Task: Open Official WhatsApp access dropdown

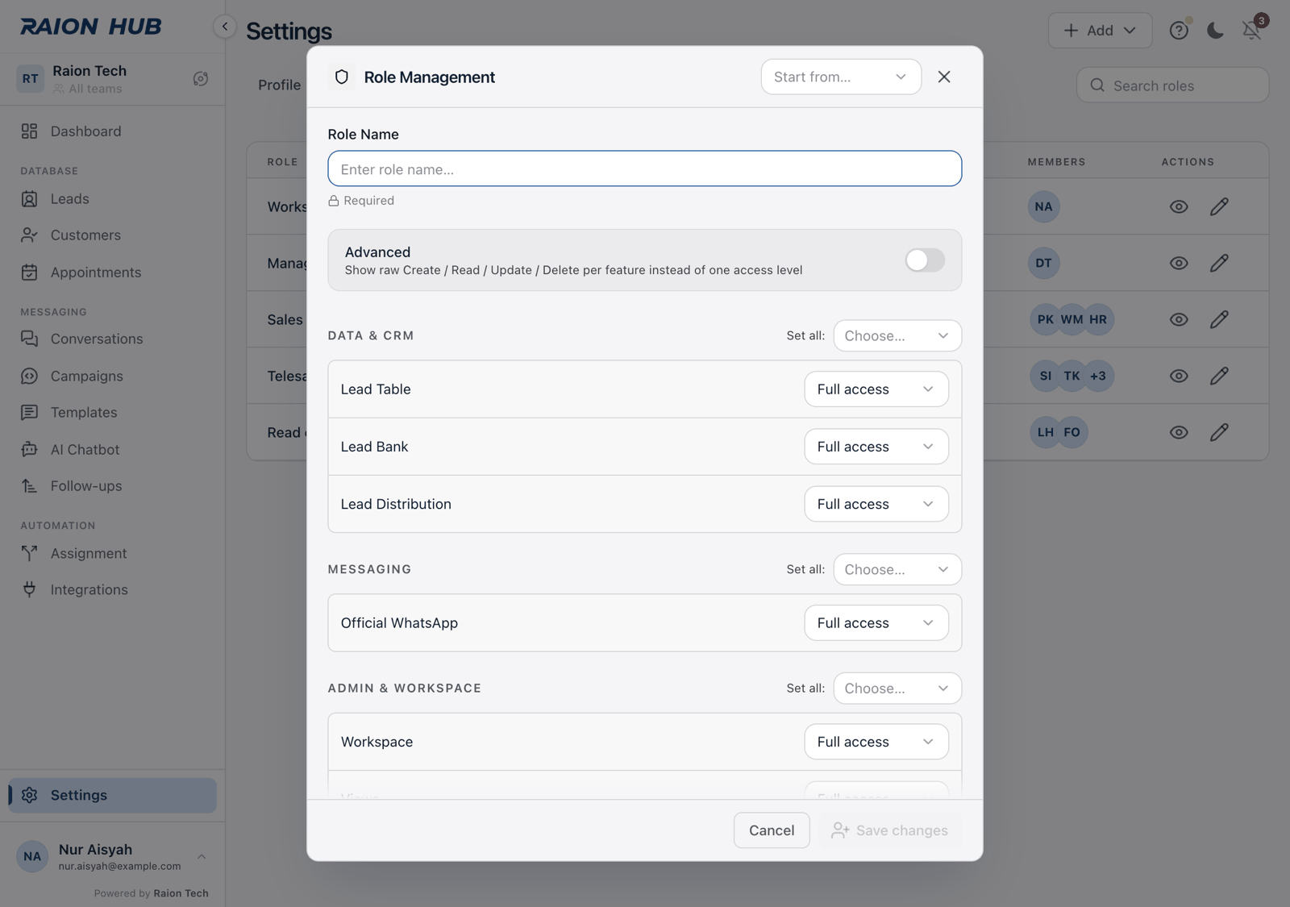Action: click(x=876, y=623)
